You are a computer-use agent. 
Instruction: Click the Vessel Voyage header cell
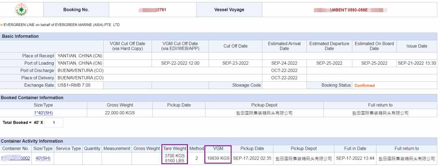(x=229, y=9)
